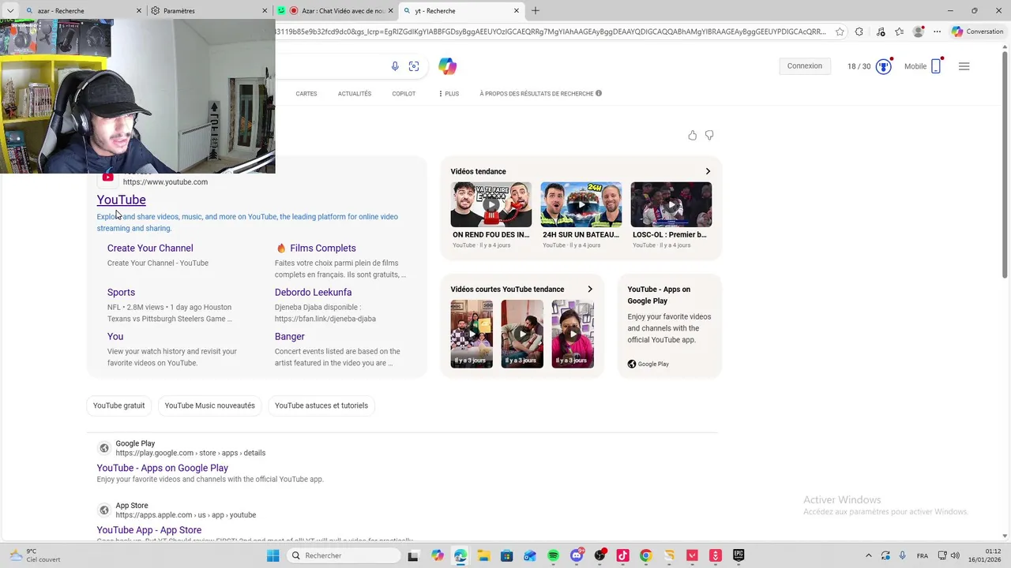Close the yt - Recherche tab
Screen dimensions: 1011x568
pyautogui.click(x=517, y=10)
